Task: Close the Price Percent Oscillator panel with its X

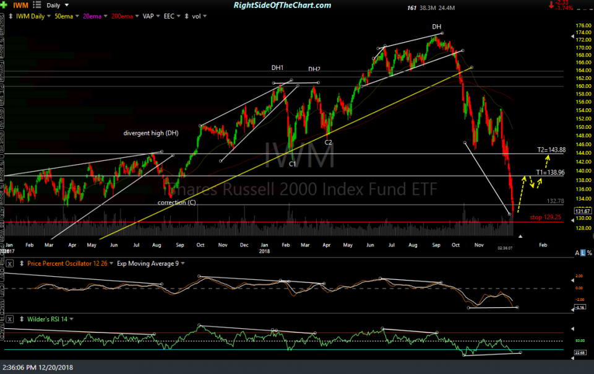Action: (9, 263)
